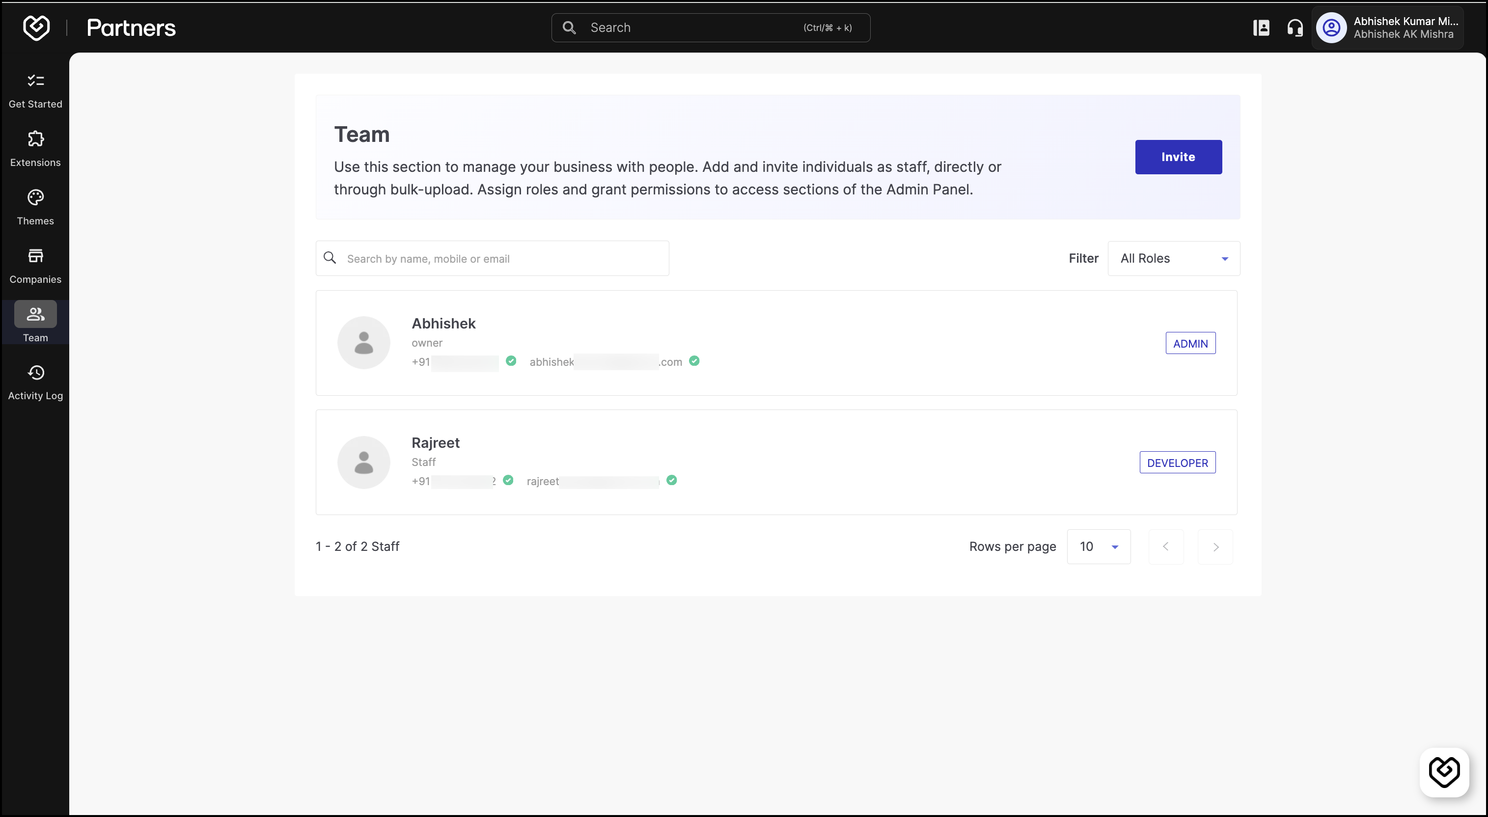Click the Rajreet staff name
The height and width of the screenshot is (817, 1488).
[436, 443]
